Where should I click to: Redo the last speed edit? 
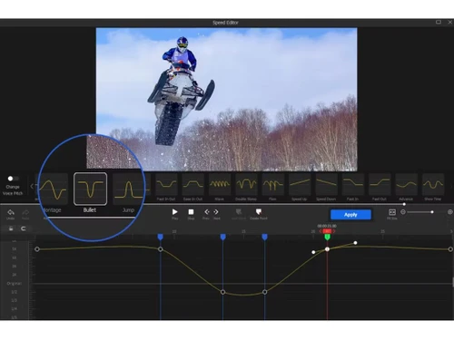pos(25,214)
